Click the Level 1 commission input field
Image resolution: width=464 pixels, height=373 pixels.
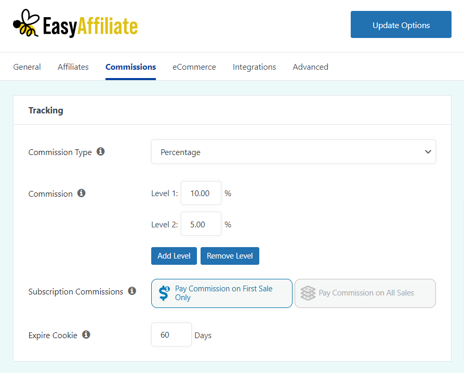(x=201, y=193)
